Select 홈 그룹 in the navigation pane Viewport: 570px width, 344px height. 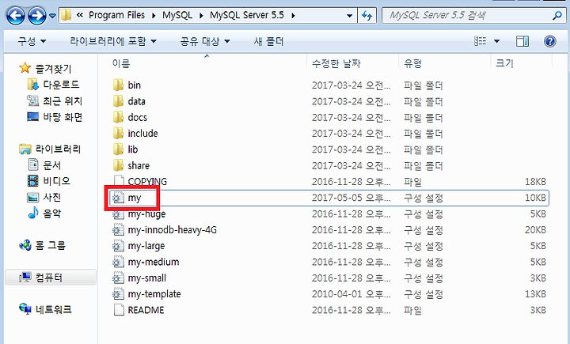pos(50,245)
